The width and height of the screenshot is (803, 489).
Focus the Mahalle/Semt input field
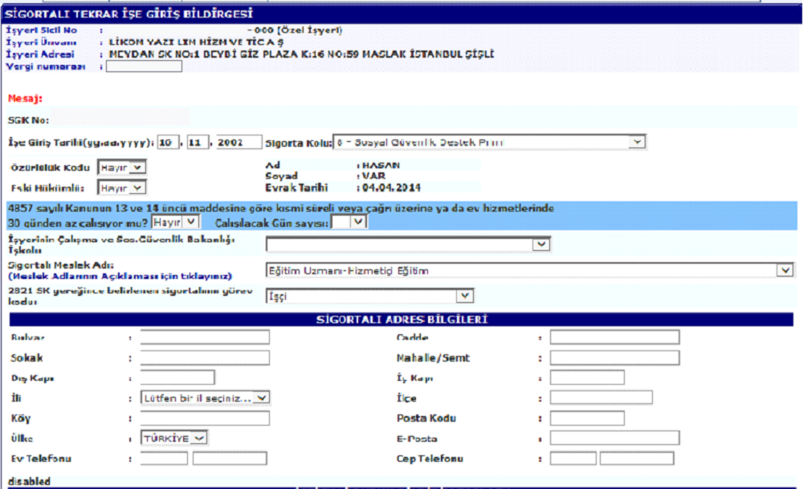point(614,358)
